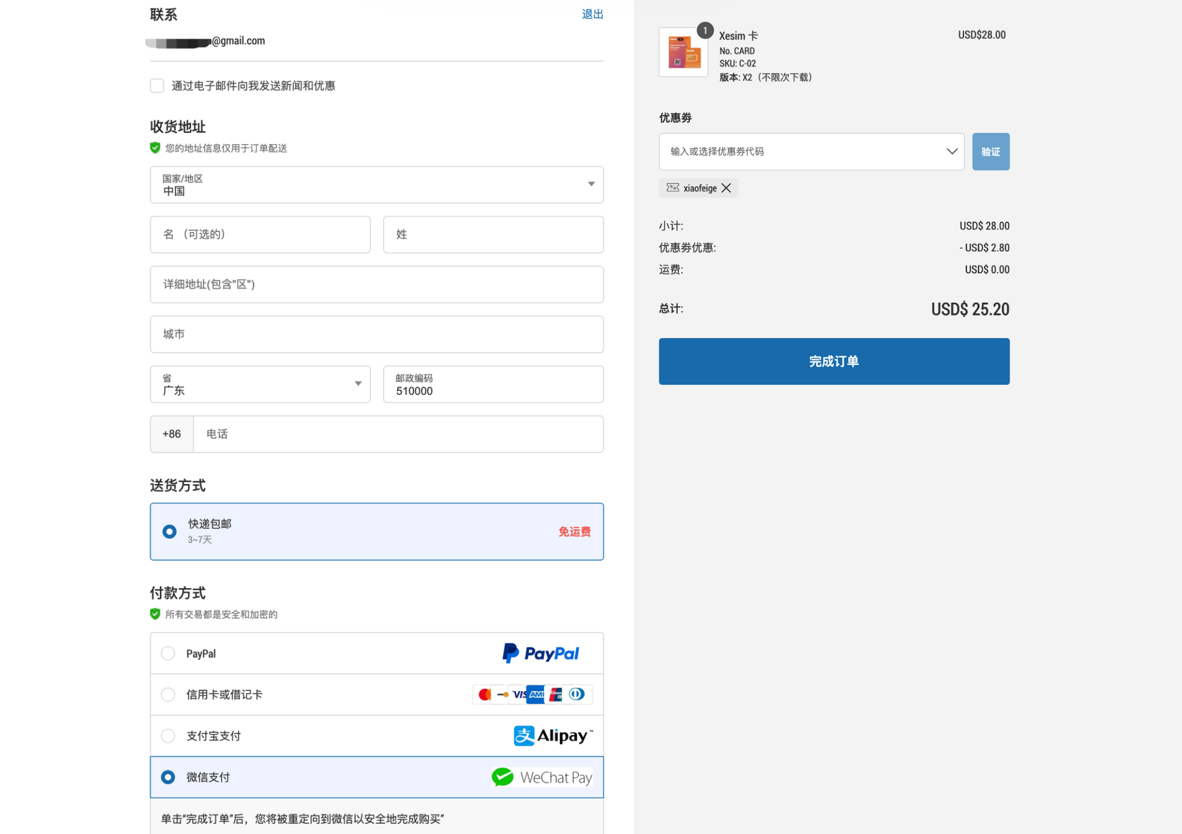Open the 省 province dropdown
This screenshot has height=834, width=1182.
tap(260, 384)
